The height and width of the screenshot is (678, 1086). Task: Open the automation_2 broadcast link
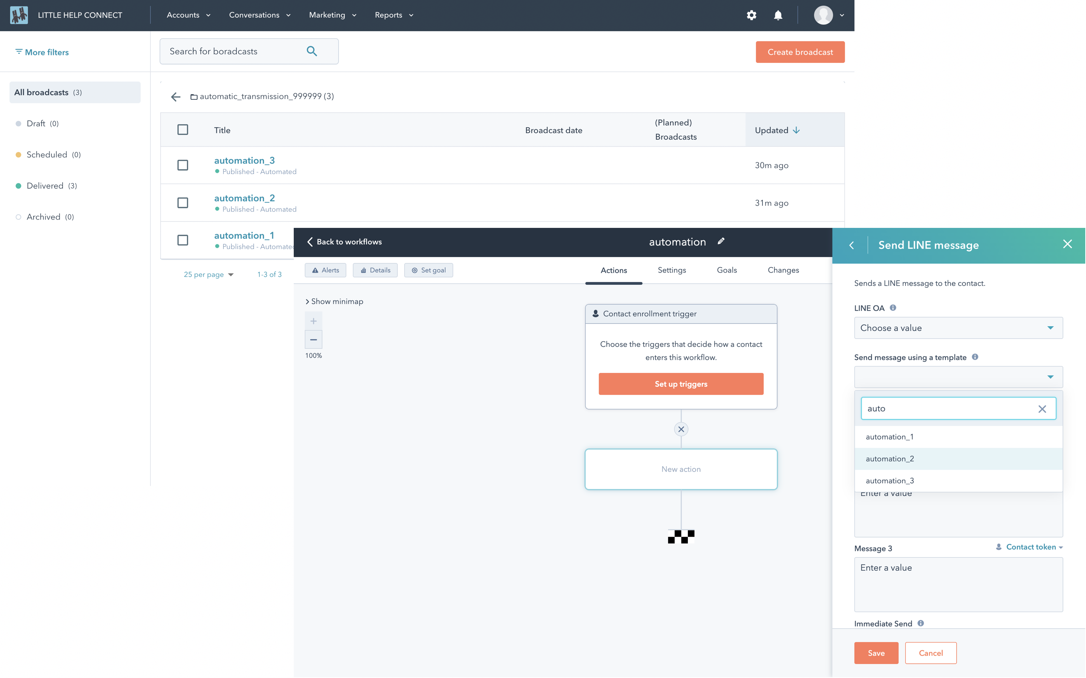point(245,198)
